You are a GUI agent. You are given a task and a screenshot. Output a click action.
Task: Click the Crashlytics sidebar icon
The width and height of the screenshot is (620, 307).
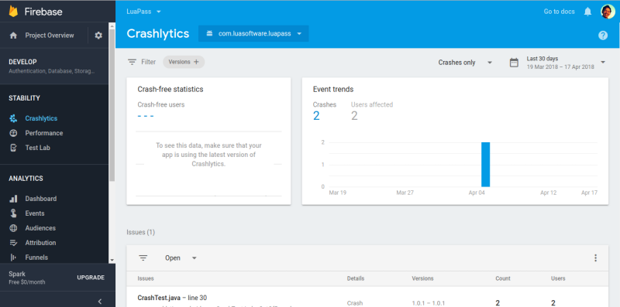[x=13, y=118]
